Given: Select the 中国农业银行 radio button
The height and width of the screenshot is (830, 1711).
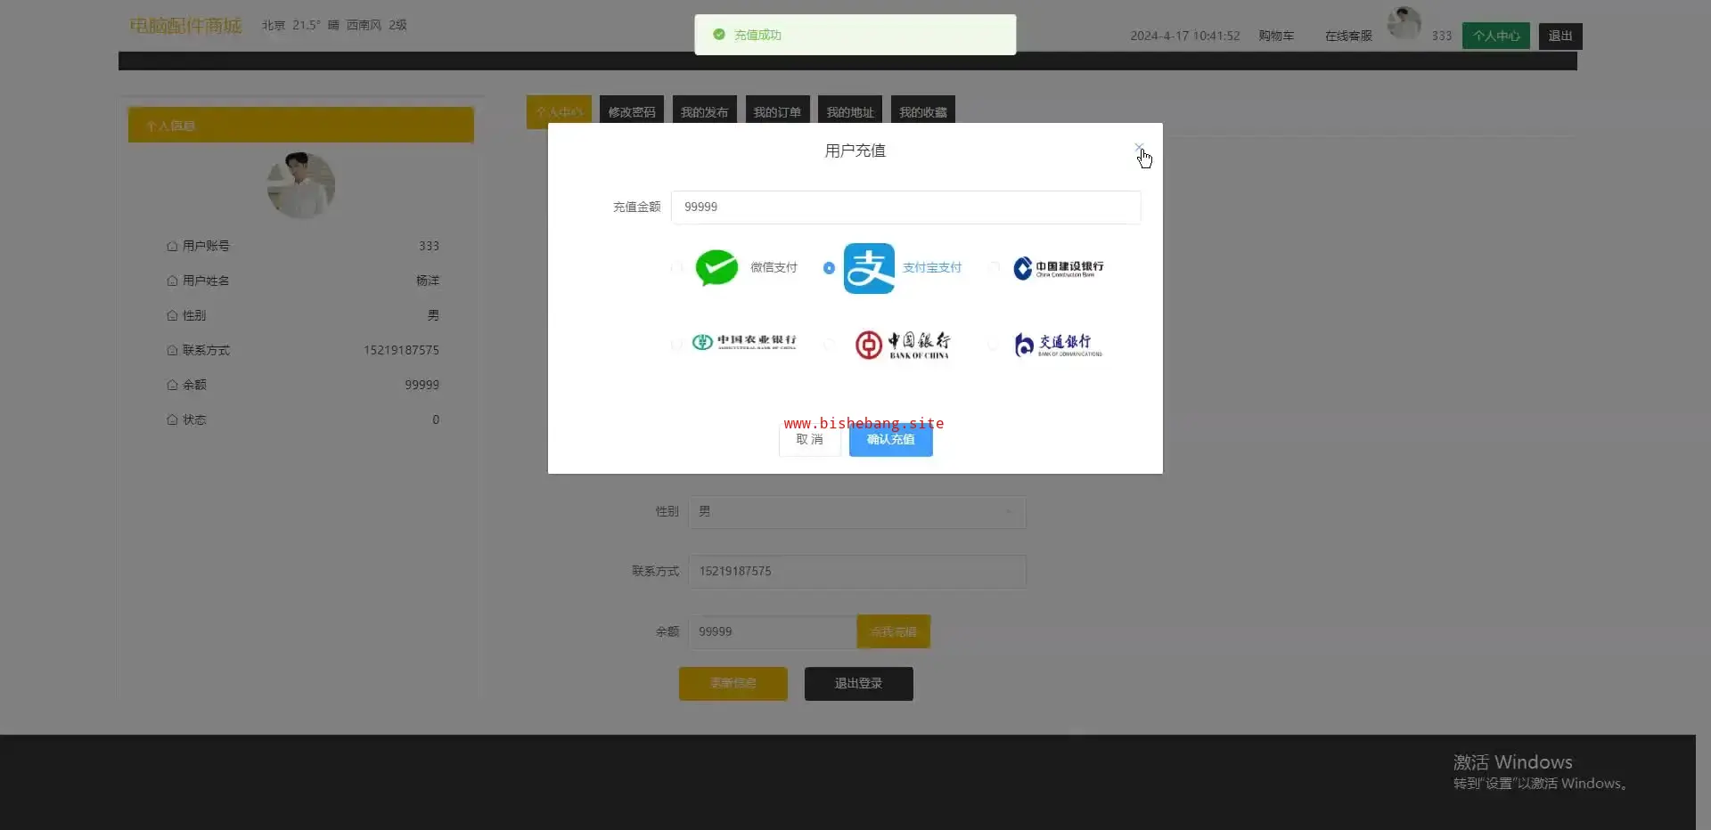Looking at the screenshot, I should point(676,345).
